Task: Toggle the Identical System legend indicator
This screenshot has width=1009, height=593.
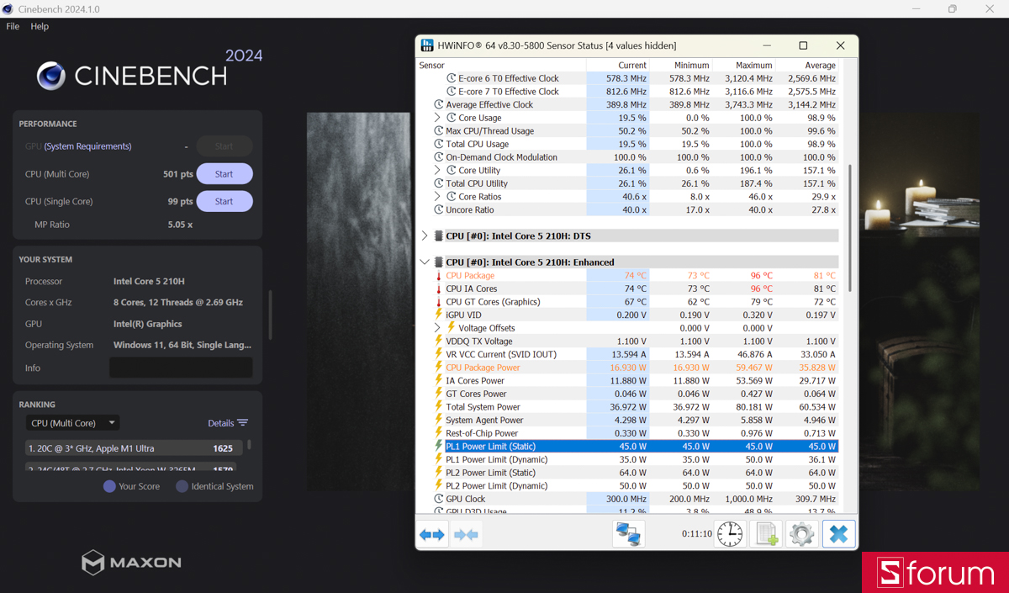Action: 180,485
